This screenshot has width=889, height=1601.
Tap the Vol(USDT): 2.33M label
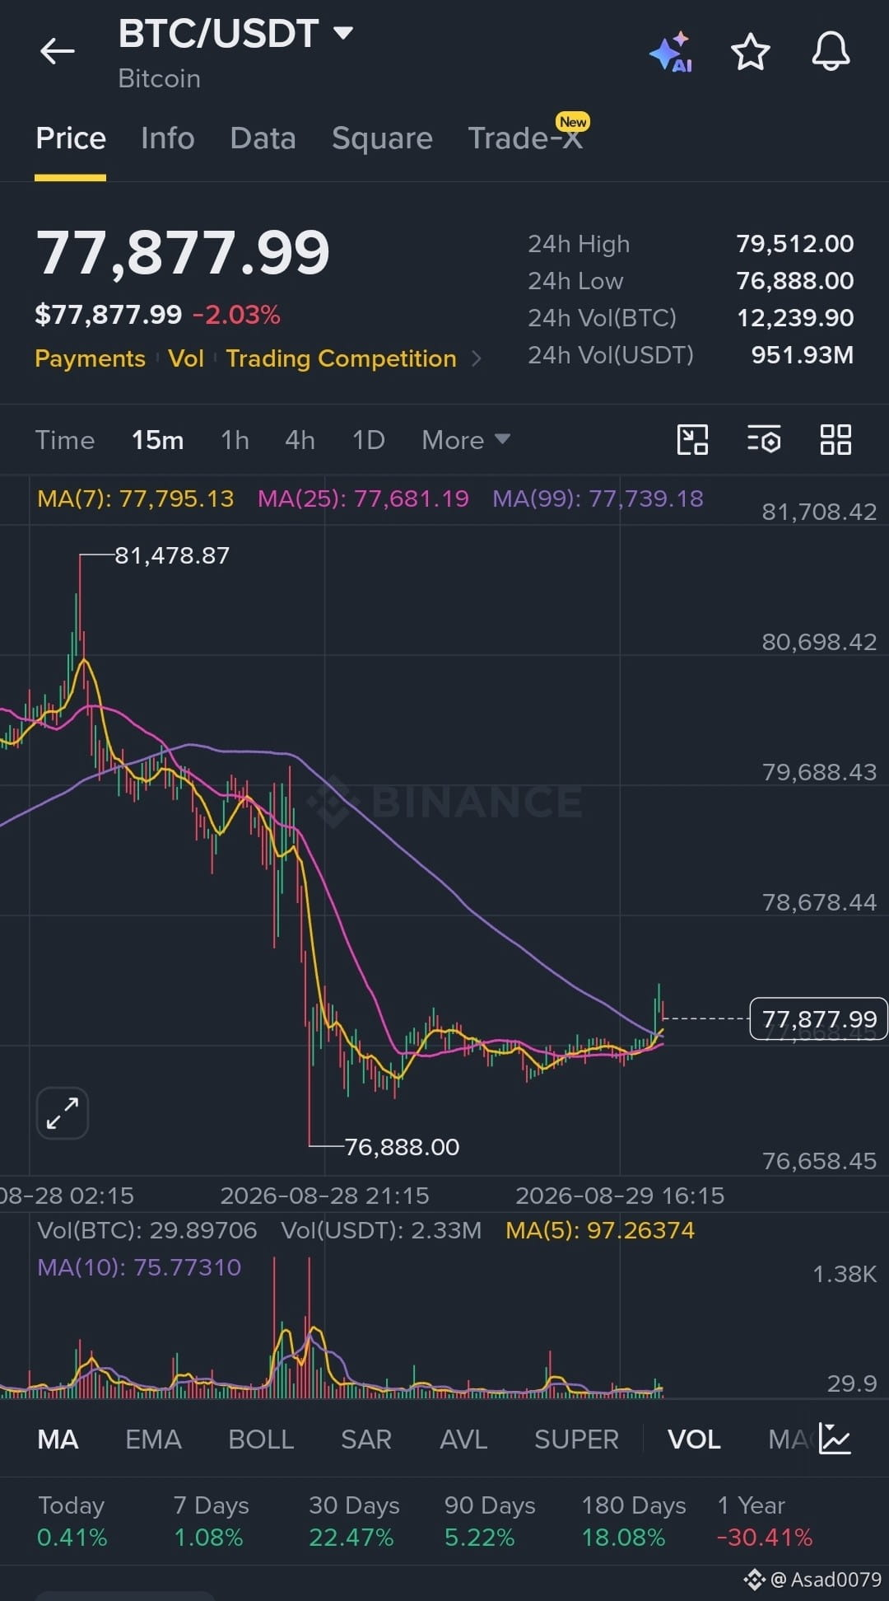point(381,1230)
